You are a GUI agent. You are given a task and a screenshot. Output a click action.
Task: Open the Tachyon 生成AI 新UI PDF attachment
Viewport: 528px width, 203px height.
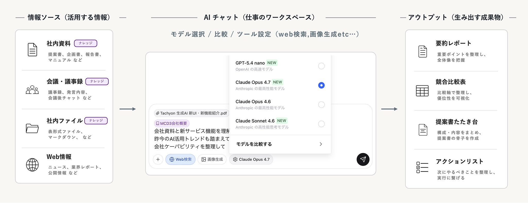[192, 113]
